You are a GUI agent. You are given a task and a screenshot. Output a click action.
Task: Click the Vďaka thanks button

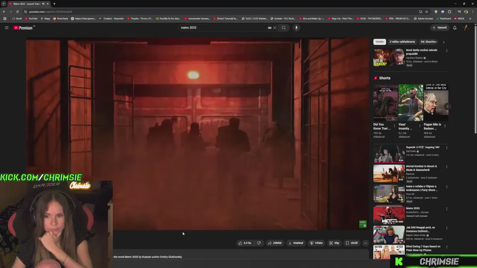click(x=316, y=243)
